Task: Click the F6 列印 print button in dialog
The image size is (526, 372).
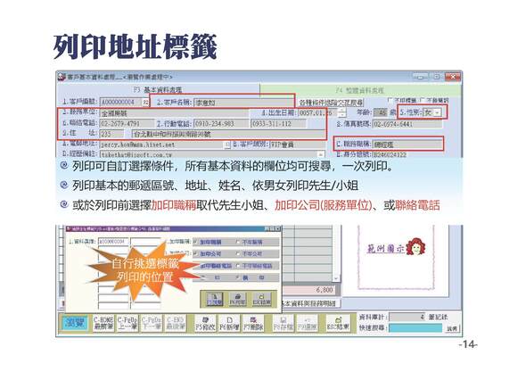Action: tap(238, 299)
